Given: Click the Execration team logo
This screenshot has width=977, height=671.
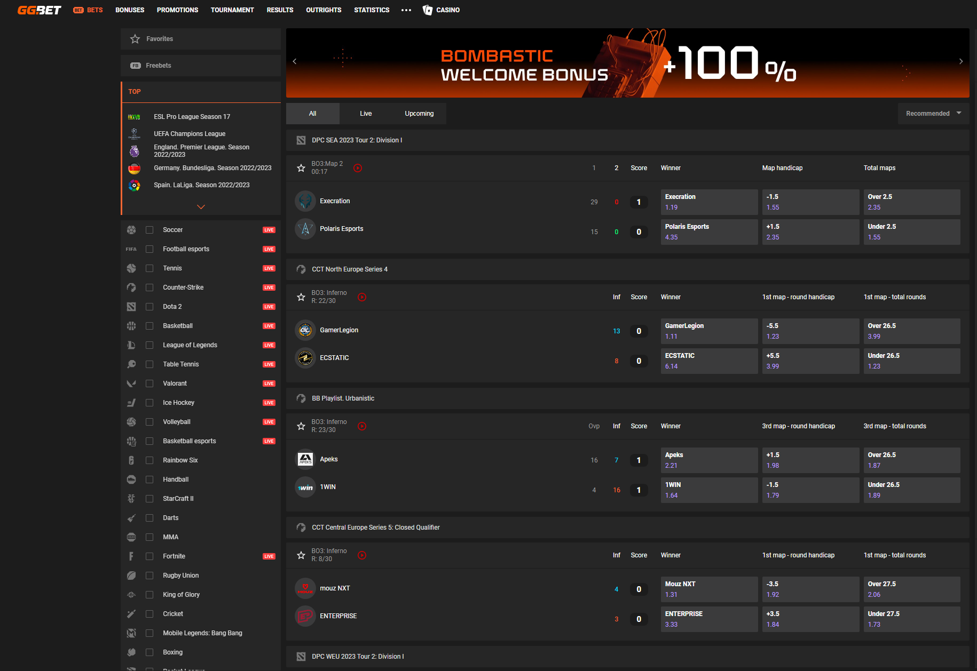Looking at the screenshot, I should click(305, 201).
